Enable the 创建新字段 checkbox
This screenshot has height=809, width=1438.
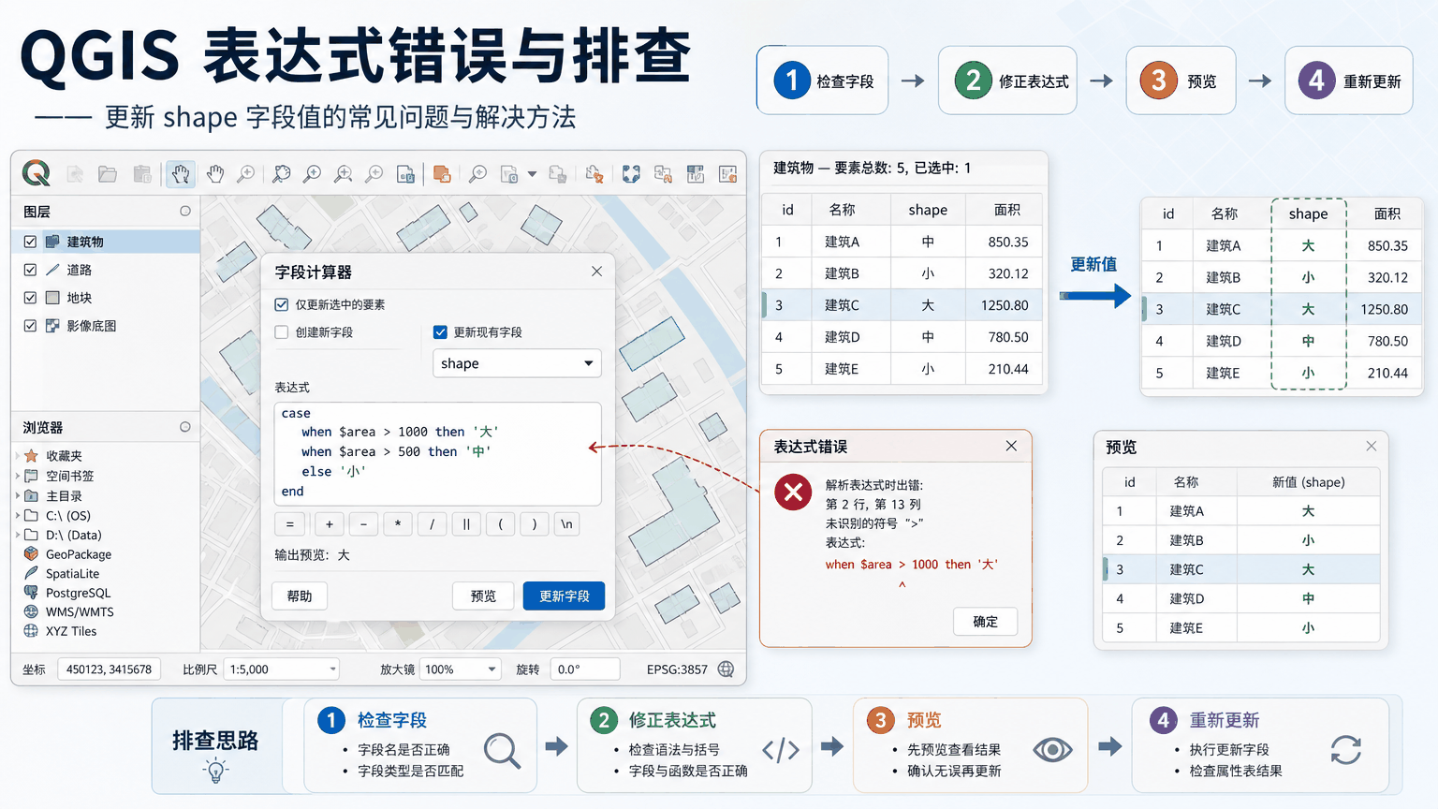(x=282, y=332)
